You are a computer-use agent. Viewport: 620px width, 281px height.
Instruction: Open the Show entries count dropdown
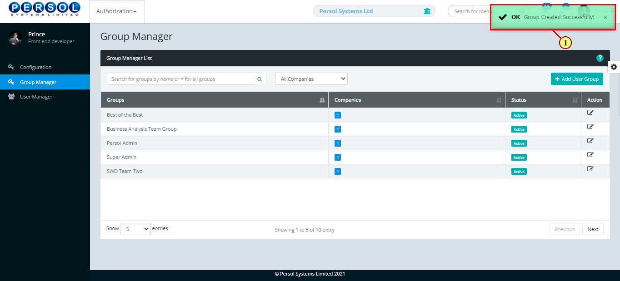pyautogui.click(x=135, y=229)
